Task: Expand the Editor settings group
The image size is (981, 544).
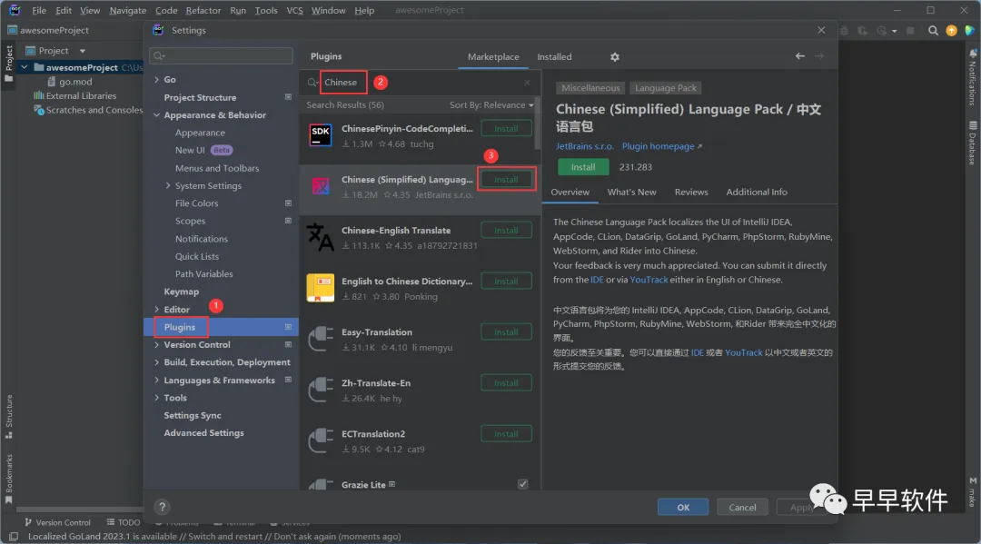Action: pyautogui.click(x=156, y=309)
